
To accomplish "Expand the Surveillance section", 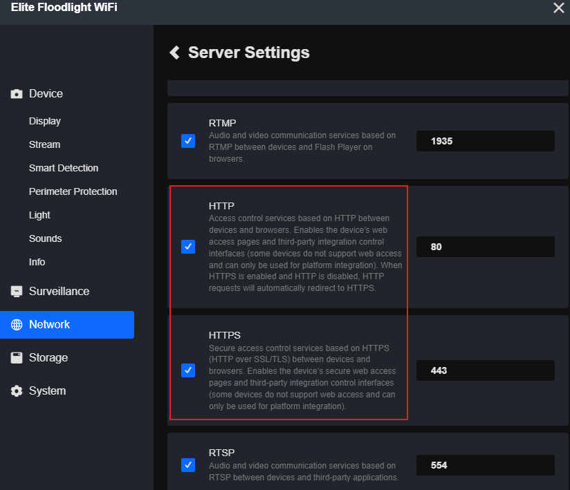I will [x=59, y=291].
